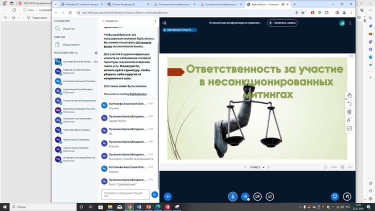The width and height of the screenshot is (375, 211).
Task: Select the pan hand whiteboard tool
Action: coord(349,95)
